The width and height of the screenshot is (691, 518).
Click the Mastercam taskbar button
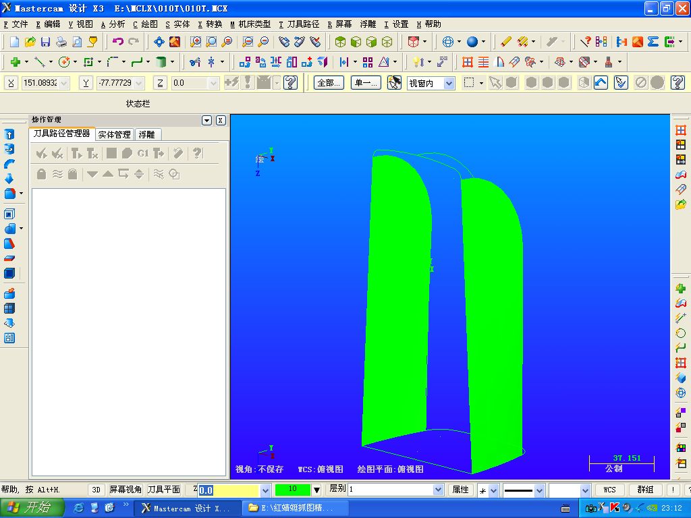pyautogui.click(x=188, y=509)
